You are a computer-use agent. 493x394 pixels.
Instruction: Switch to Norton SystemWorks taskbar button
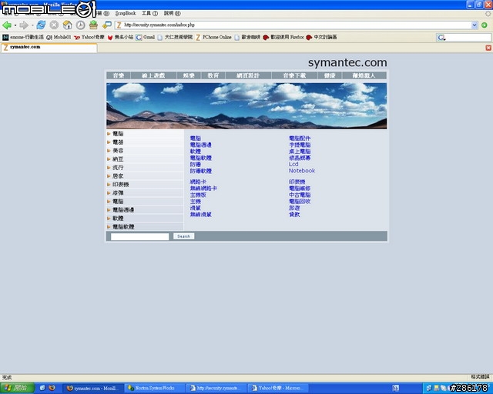(154, 388)
